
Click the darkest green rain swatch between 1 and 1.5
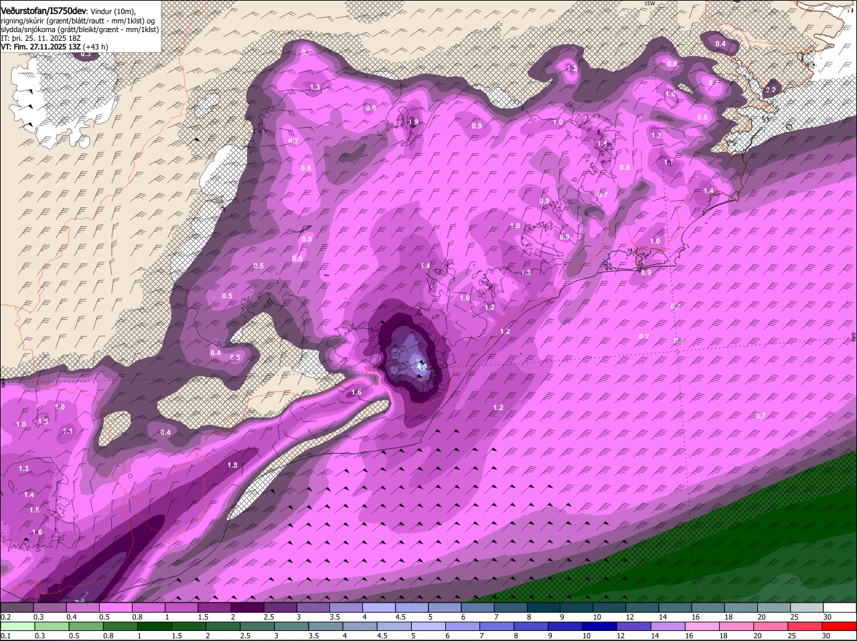click(x=155, y=626)
